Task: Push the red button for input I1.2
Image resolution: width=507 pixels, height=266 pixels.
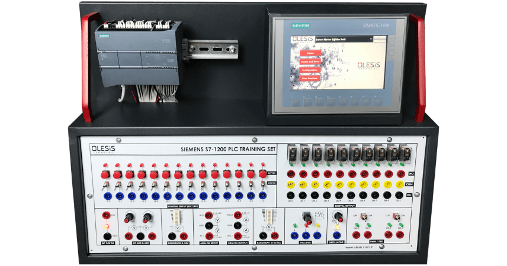Action: [227, 174]
